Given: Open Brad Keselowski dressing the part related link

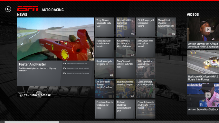Looking at the screenshot, I should tap(77, 64).
